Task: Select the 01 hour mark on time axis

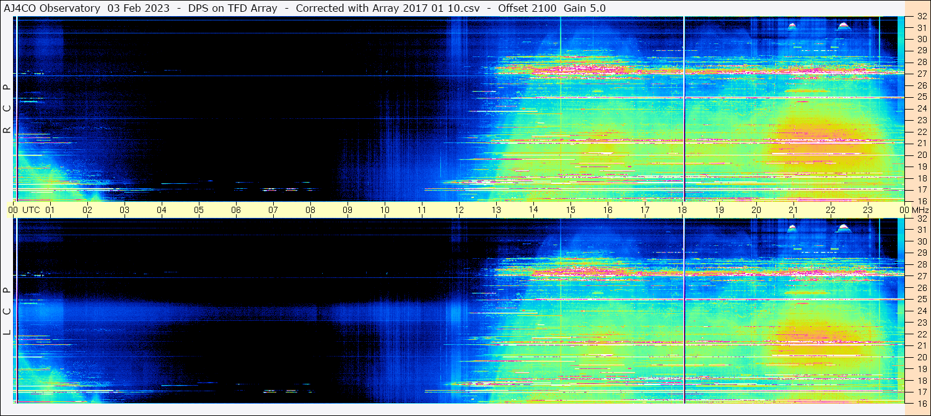Action: click(x=50, y=210)
